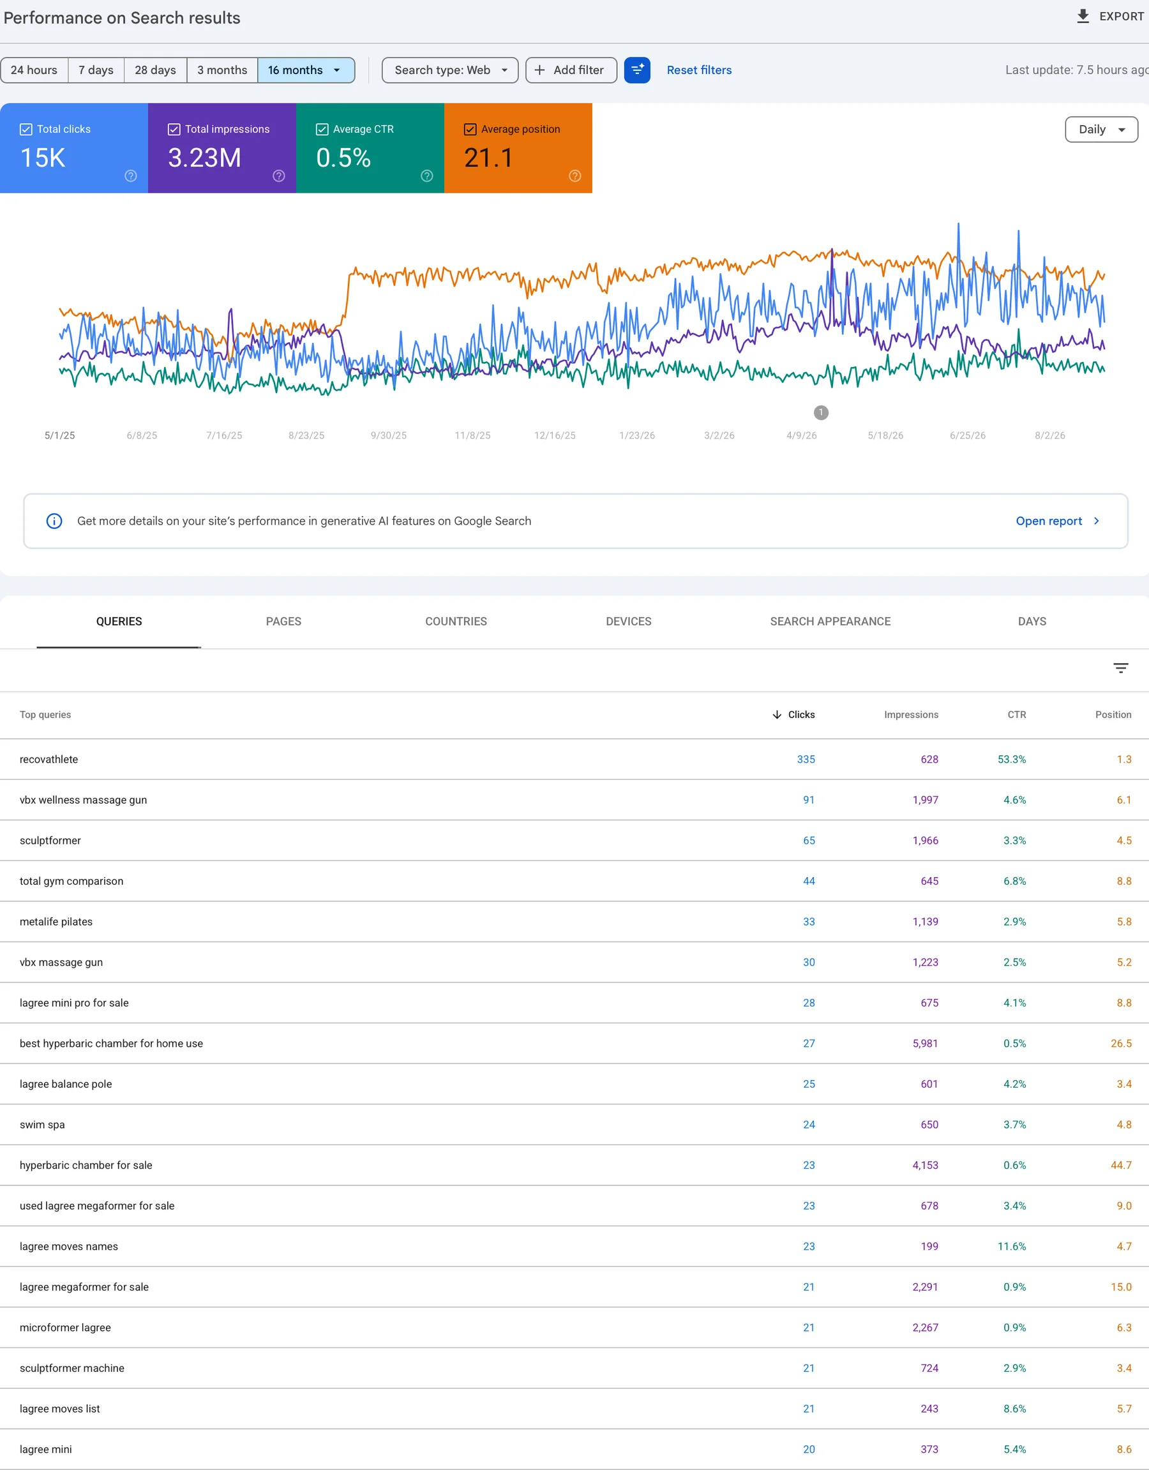
Task: Select the 3 months range
Action: (x=222, y=70)
